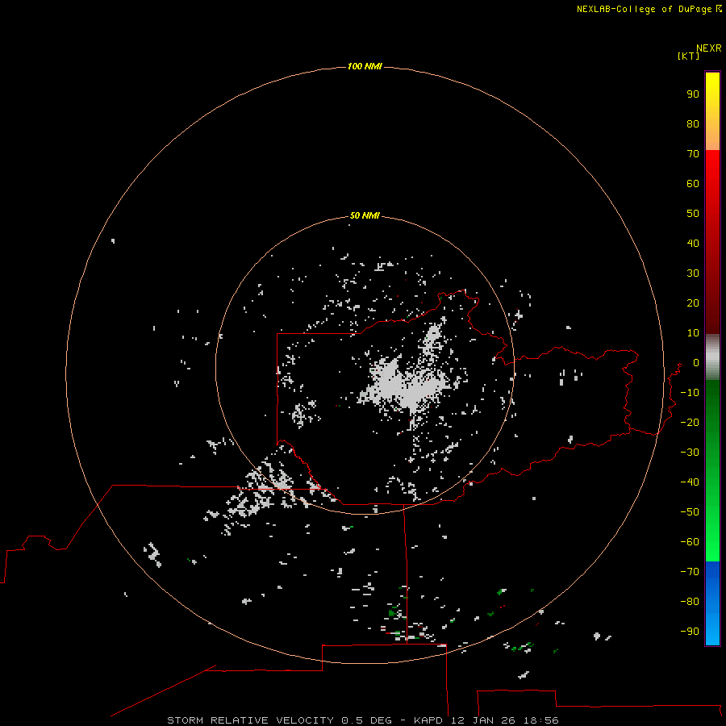Click the 30 value on velocity scale
The height and width of the screenshot is (726, 726).
pos(693,273)
